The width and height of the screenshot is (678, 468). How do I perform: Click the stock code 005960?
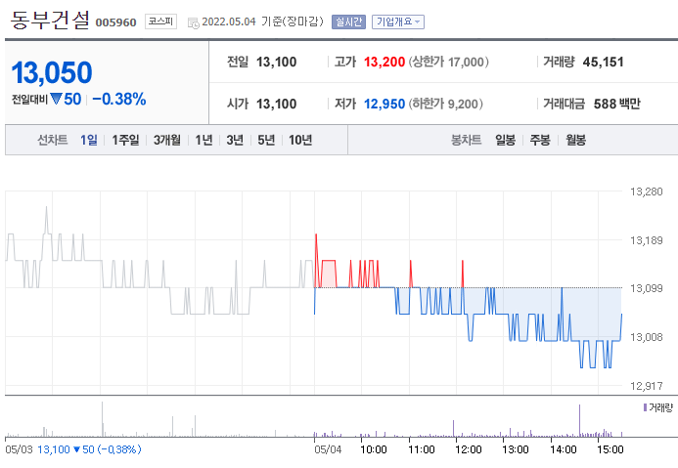click(x=115, y=22)
